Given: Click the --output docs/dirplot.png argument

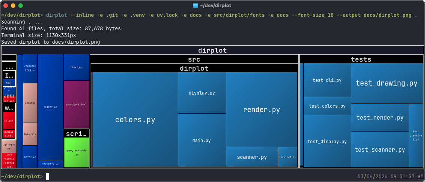Looking at the screenshot, I should [374, 15].
